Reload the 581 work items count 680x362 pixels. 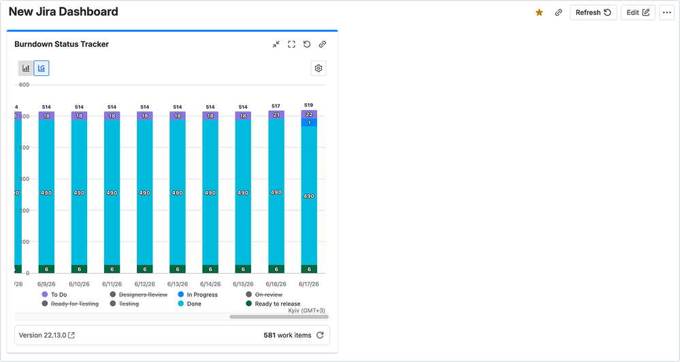tap(320, 336)
